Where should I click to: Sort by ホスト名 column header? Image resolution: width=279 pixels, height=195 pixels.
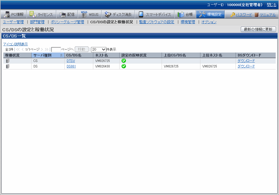[106, 55]
